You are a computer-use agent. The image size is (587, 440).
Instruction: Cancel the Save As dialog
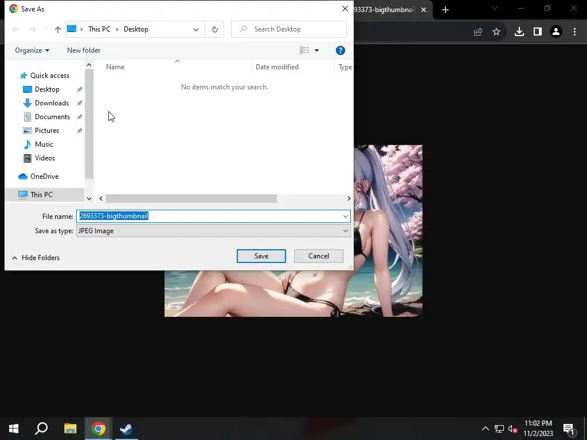[x=319, y=256]
